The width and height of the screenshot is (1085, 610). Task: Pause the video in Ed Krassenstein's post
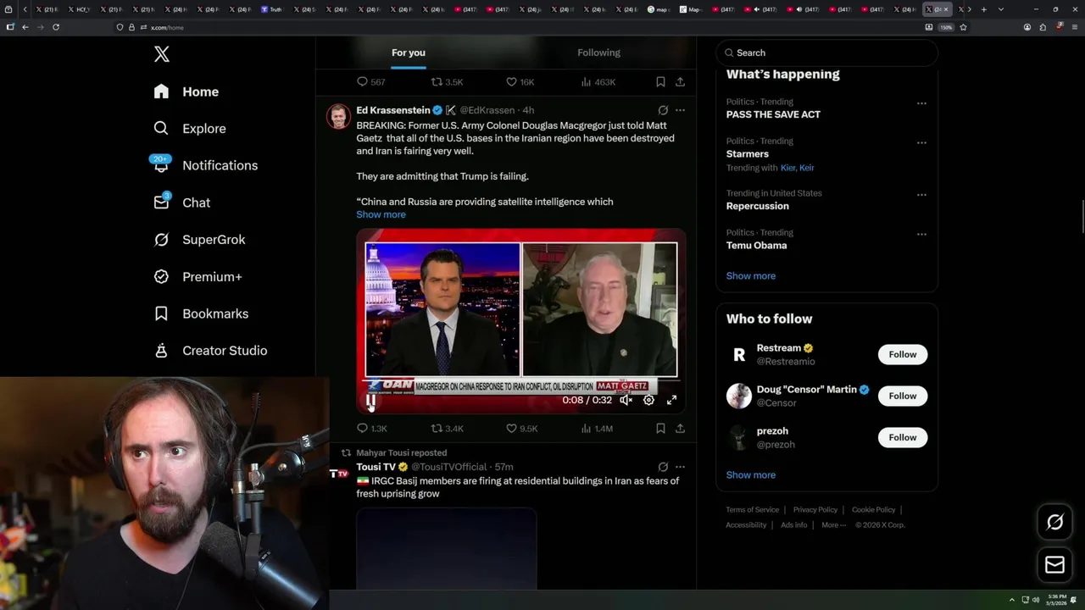[370, 400]
